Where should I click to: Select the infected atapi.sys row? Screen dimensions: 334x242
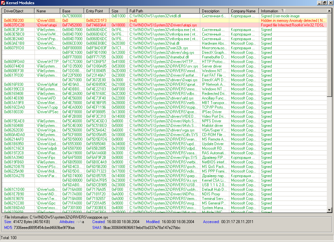pyautogui.click(x=164, y=25)
